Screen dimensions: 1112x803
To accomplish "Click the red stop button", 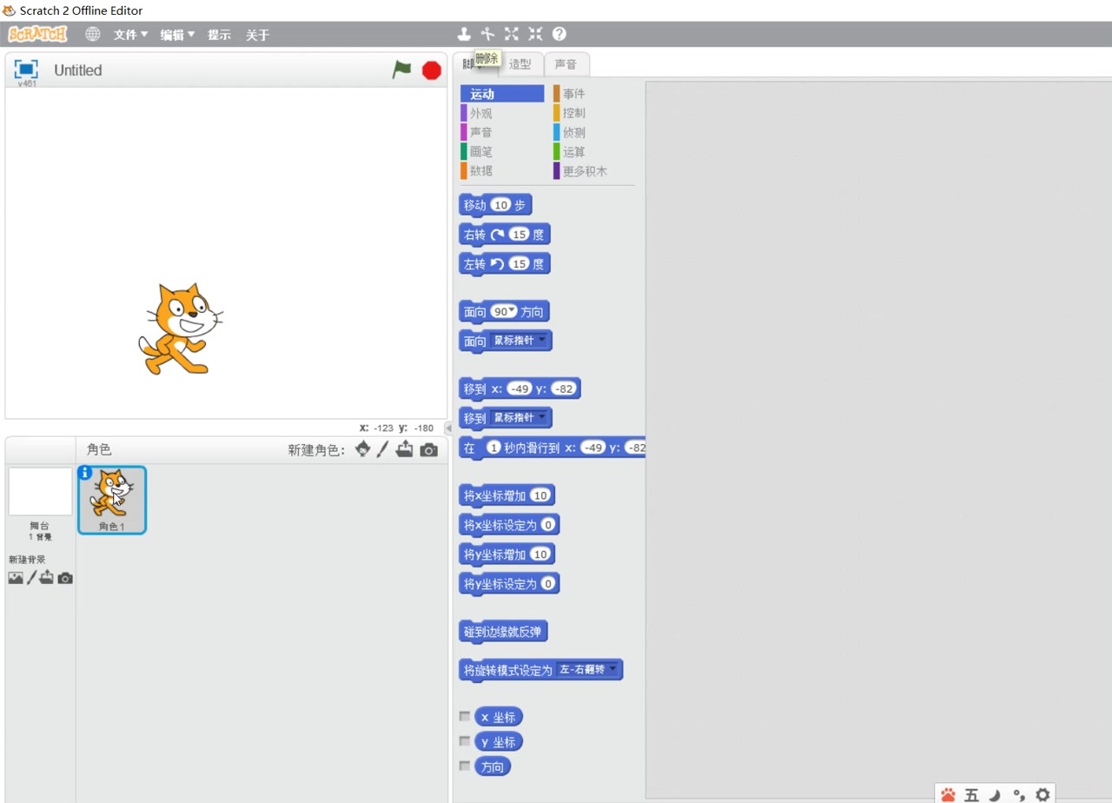I will point(432,70).
